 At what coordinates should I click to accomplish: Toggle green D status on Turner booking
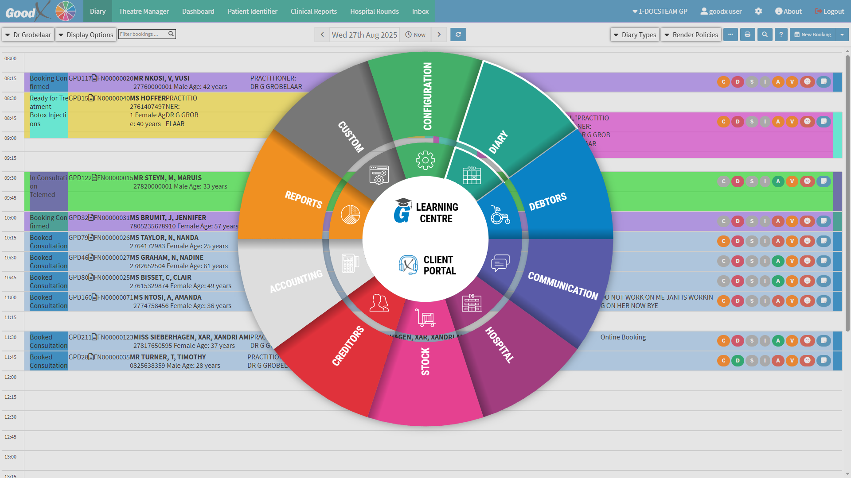click(x=738, y=361)
